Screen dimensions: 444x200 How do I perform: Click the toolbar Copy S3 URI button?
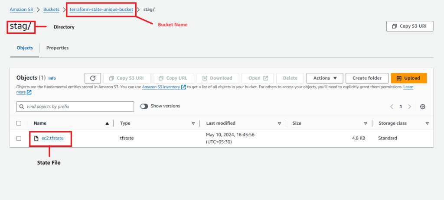[126, 78]
